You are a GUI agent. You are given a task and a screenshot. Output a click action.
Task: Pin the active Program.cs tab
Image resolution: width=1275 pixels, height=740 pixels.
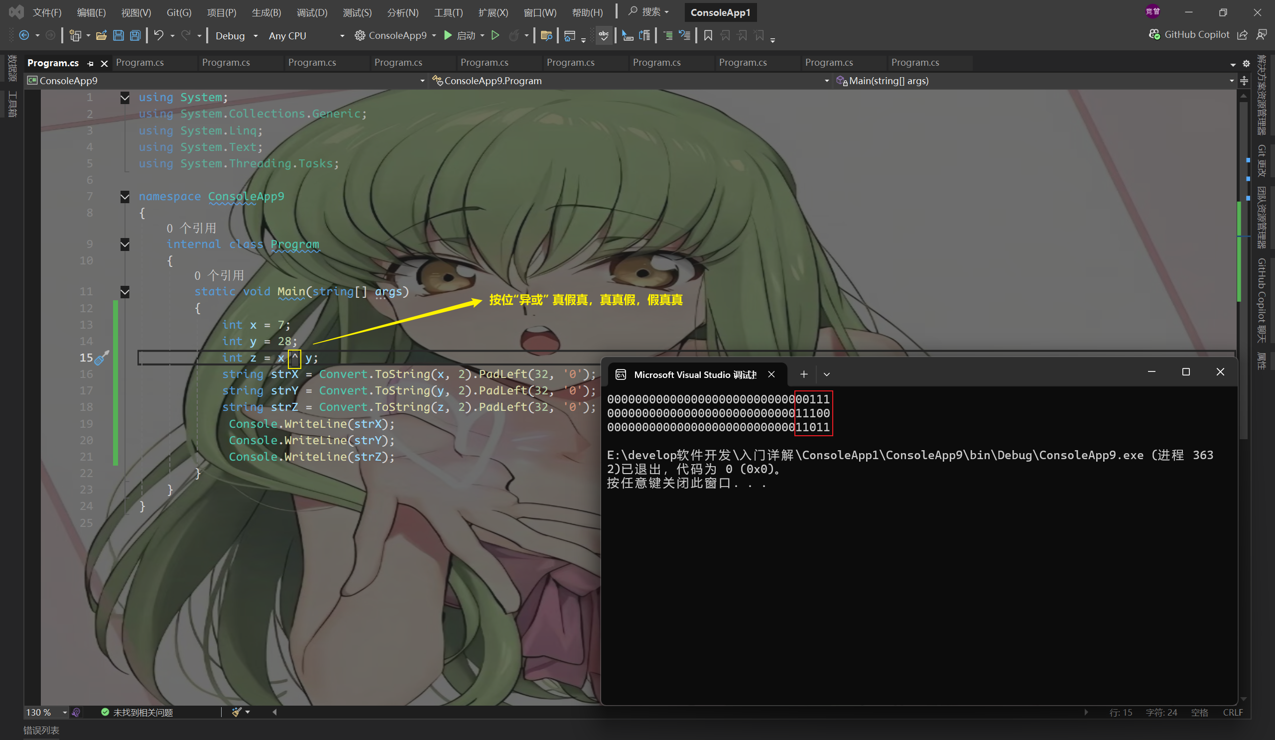(90, 63)
